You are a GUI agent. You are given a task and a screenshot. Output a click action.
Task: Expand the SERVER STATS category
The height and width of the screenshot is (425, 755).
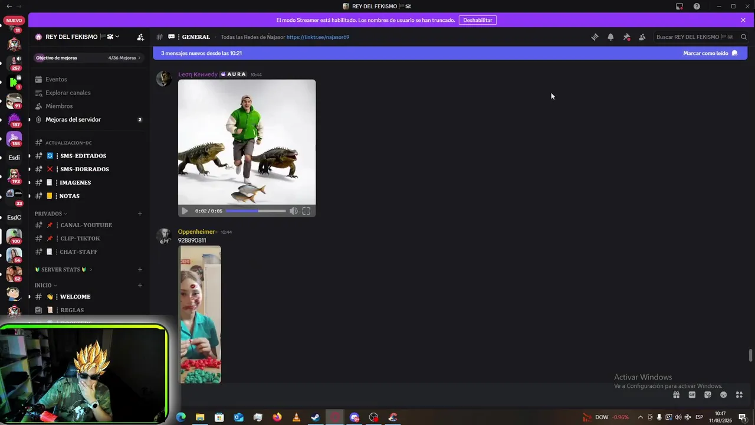click(x=63, y=270)
